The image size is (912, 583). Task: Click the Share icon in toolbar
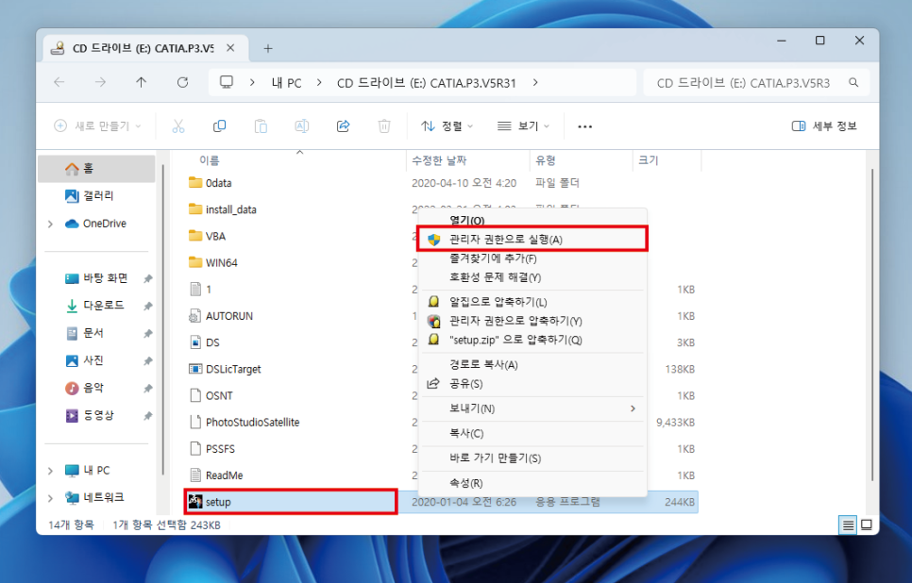pyautogui.click(x=343, y=126)
